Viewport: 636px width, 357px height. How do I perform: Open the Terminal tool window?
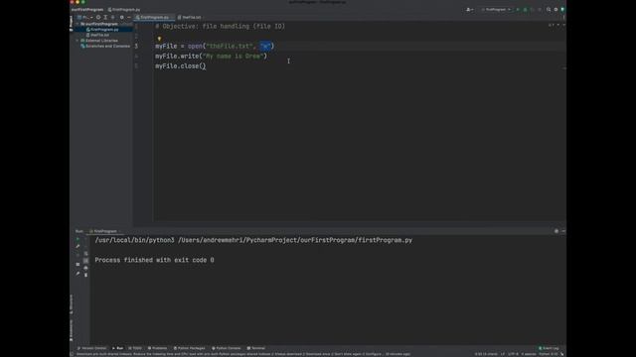point(256,348)
